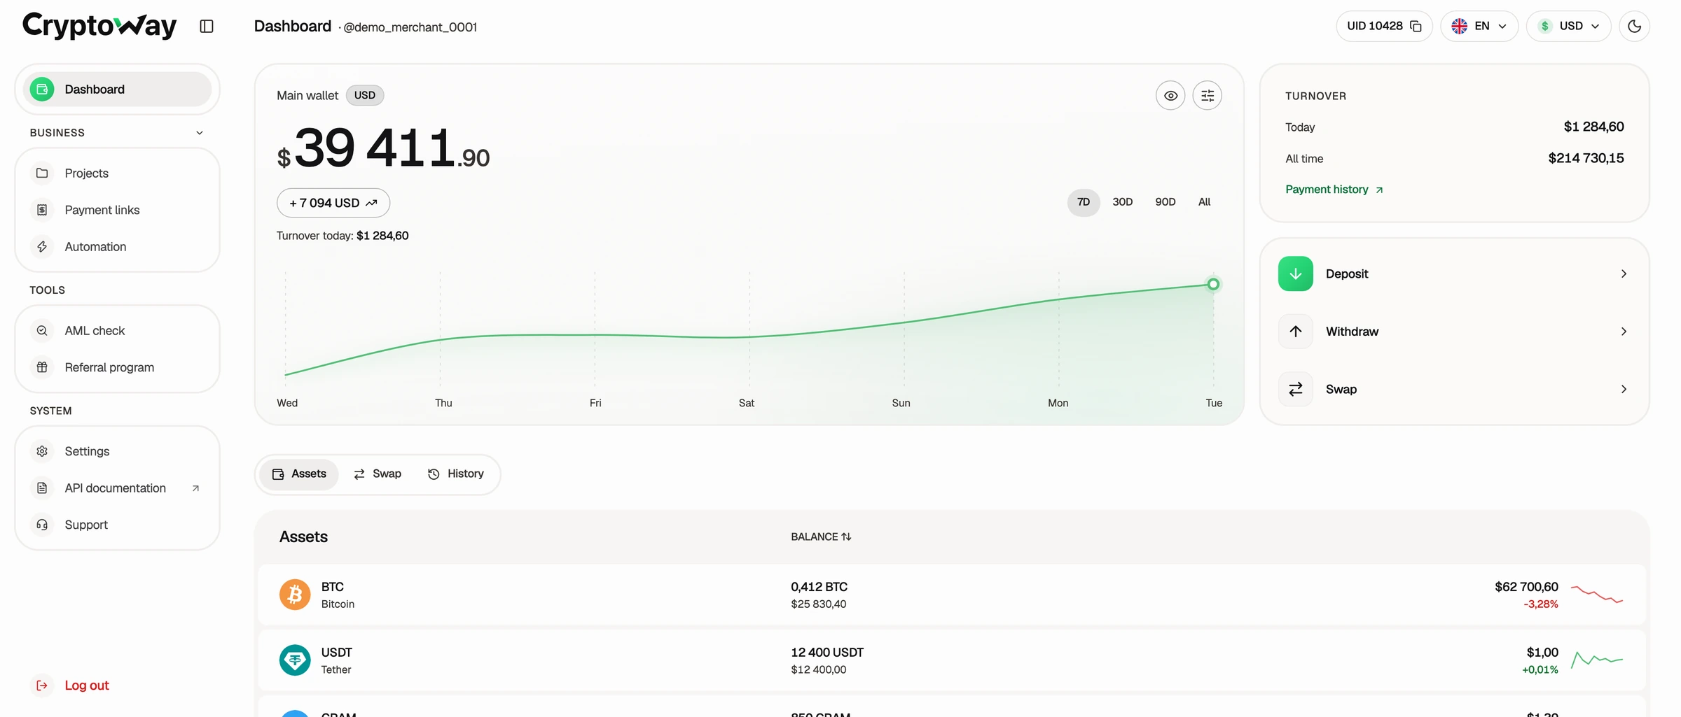The height and width of the screenshot is (717, 1681).
Task: Toggle dark mode moon icon
Action: (1634, 27)
